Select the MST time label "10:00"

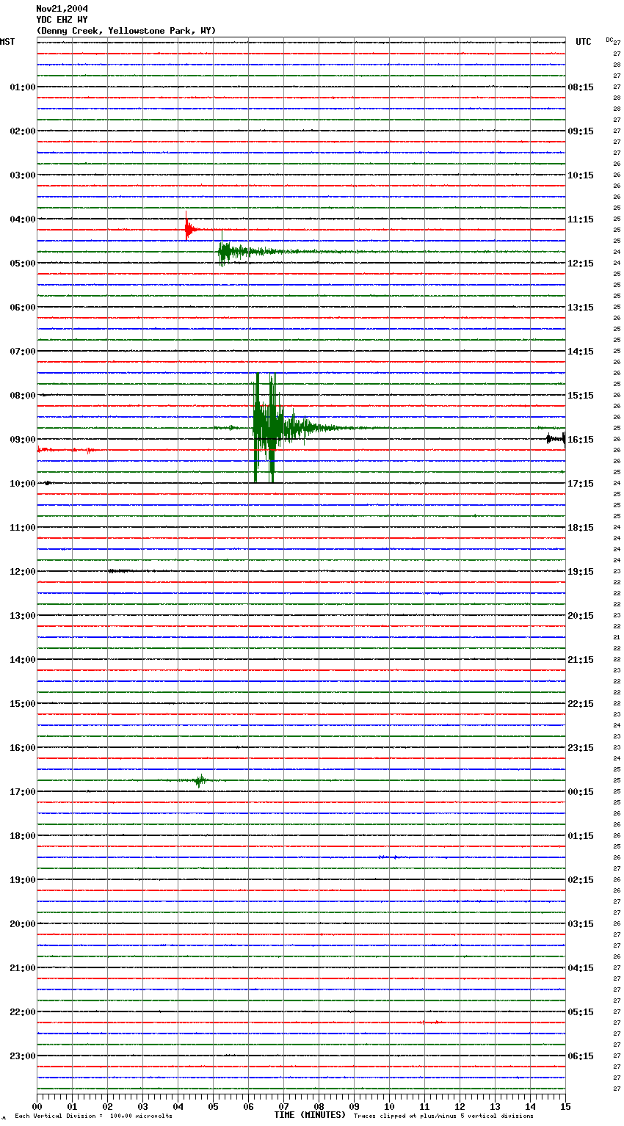(23, 484)
